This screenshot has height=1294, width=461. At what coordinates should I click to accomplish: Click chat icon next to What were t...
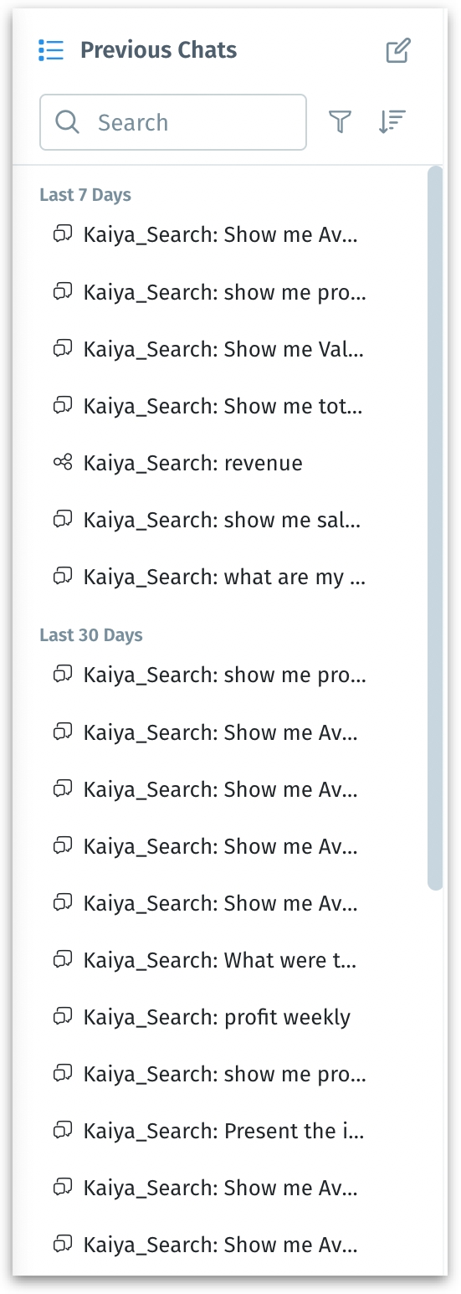click(x=63, y=960)
